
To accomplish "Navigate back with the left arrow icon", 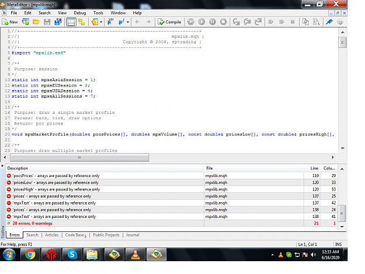I will [138, 22].
